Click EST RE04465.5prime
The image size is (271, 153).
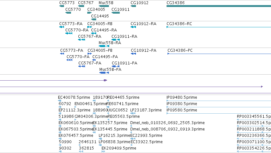(x=123, y=97)
